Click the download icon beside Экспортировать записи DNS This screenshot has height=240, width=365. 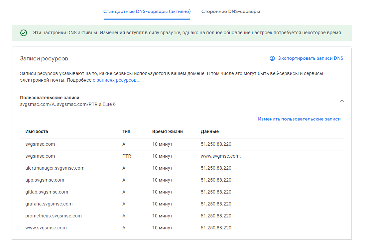tap(272, 58)
